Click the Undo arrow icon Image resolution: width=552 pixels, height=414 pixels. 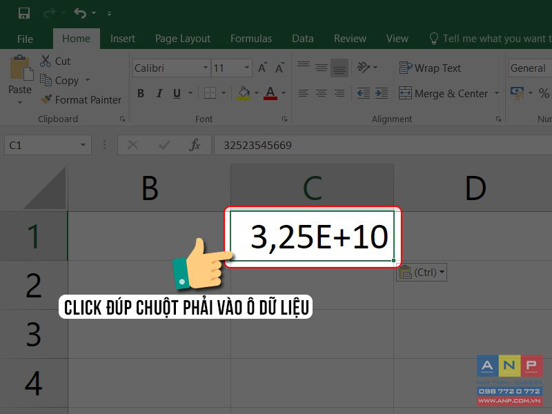point(80,13)
